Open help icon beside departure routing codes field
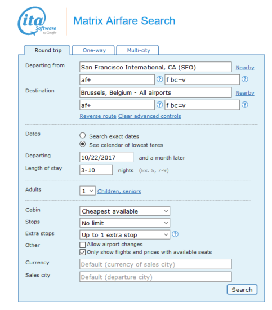The width and height of the screenshot is (272, 310). (x=159, y=79)
